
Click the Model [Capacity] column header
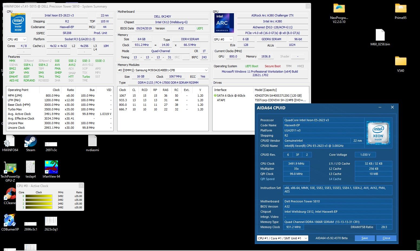point(281,90)
